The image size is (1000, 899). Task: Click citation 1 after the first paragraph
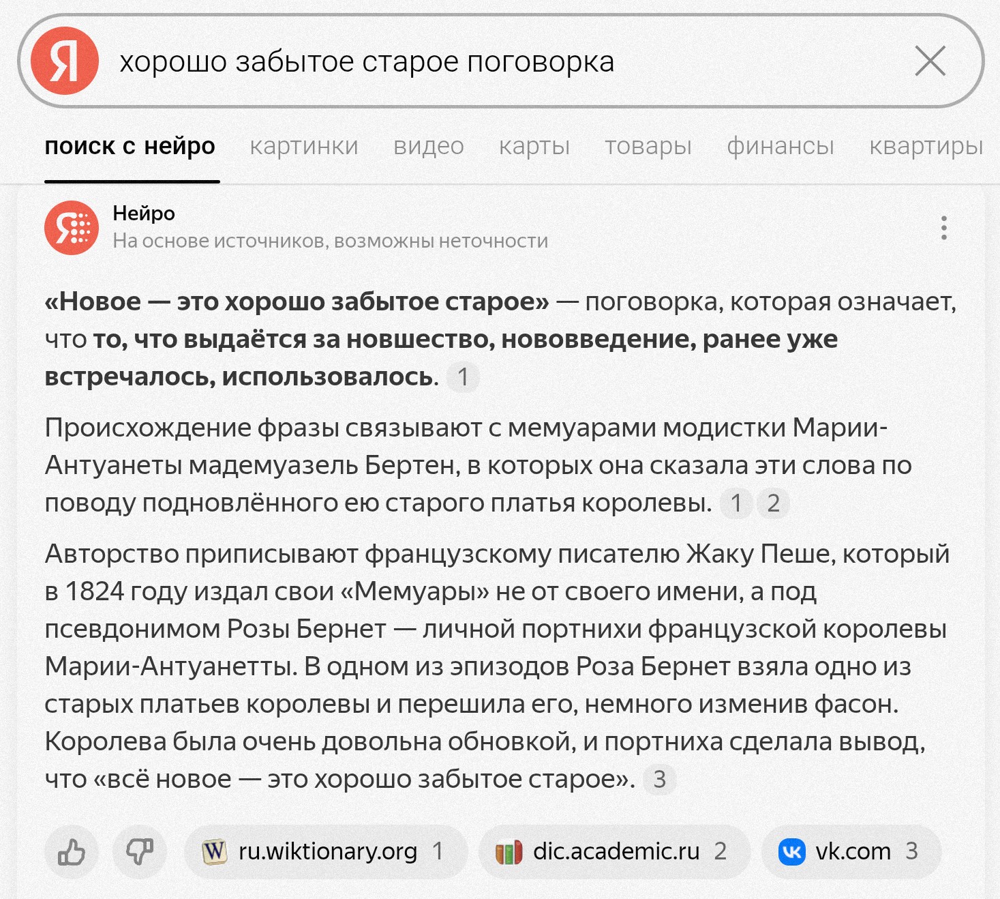463,377
